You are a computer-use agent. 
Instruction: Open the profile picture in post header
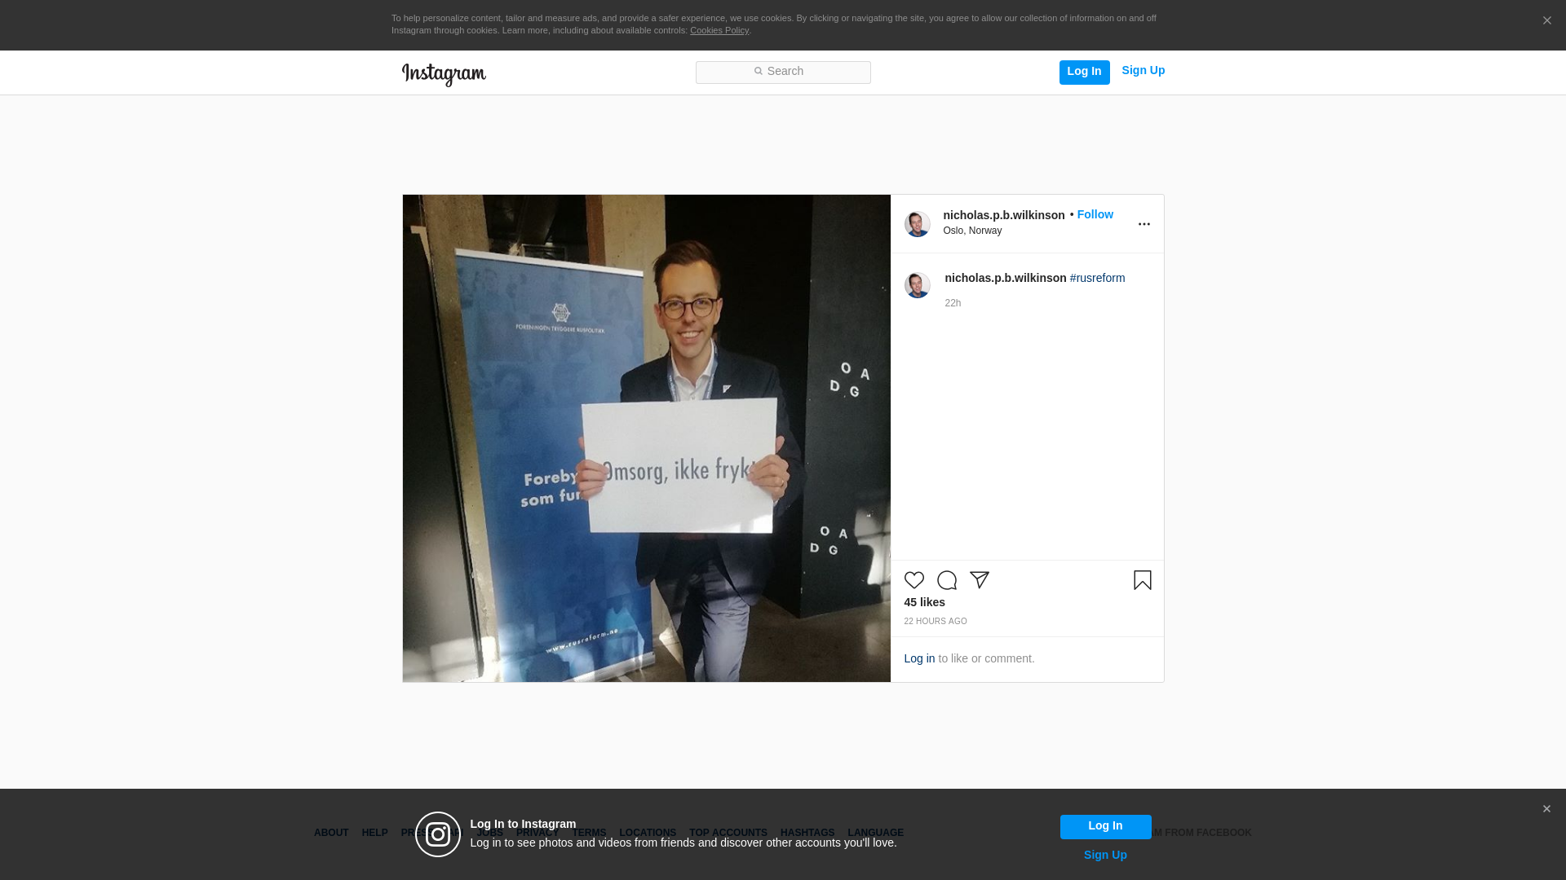[917, 224]
